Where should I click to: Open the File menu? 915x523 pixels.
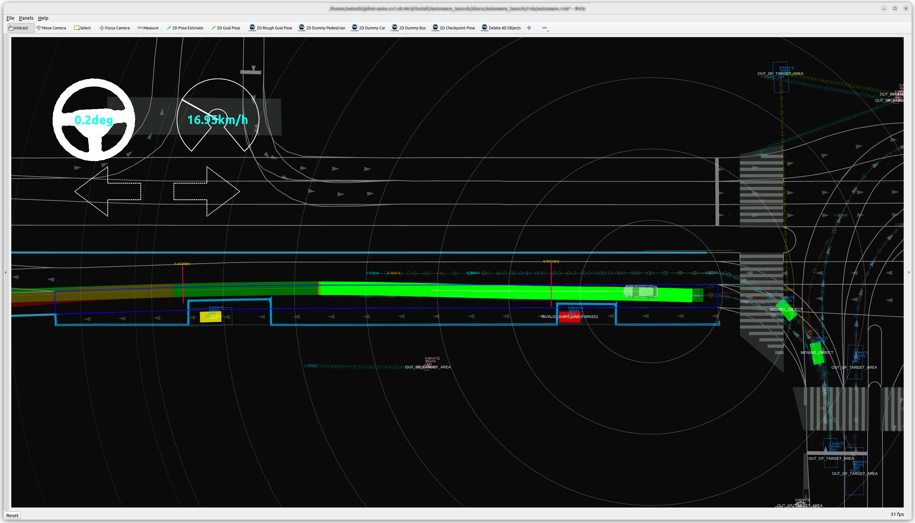(10, 18)
